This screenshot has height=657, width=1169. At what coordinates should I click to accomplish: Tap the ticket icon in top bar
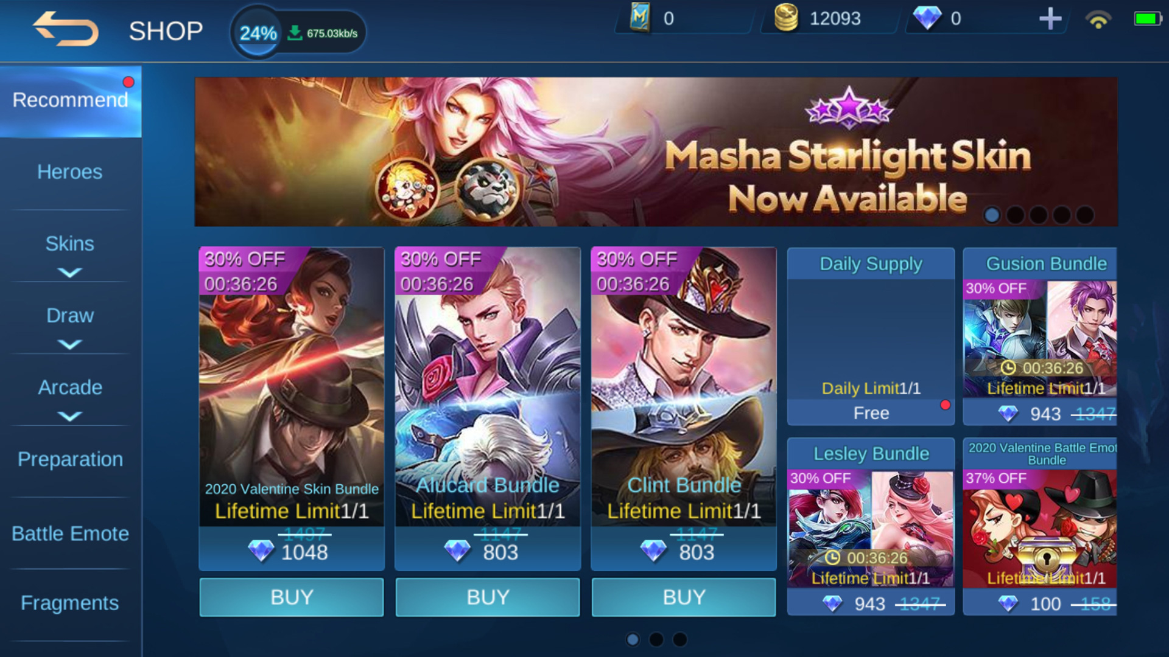click(640, 17)
